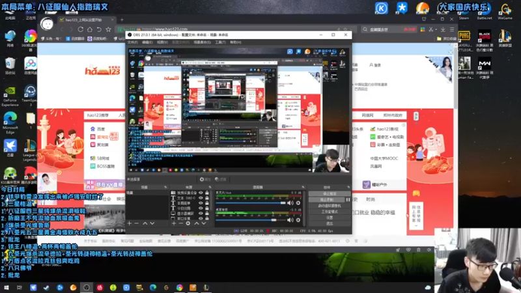Viewport: 521px width, 293px height.
Task: Open new browser tab plus button
Action: [122, 20]
